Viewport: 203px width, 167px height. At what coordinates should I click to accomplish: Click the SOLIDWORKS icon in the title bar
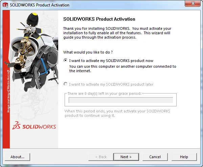click(5, 5)
